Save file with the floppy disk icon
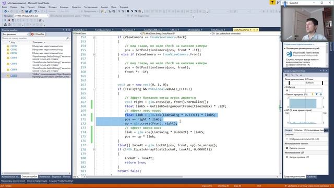 pyautogui.click(x=27, y=11)
